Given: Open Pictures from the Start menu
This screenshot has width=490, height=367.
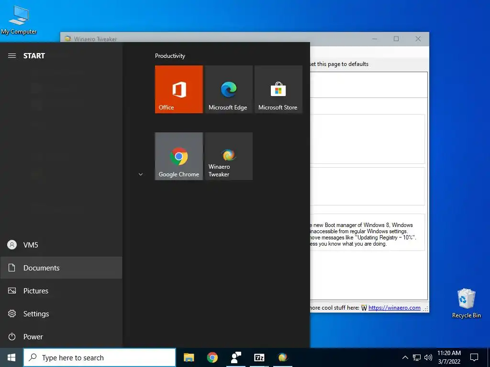Looking at the screenshot, I should pos(61,291).
